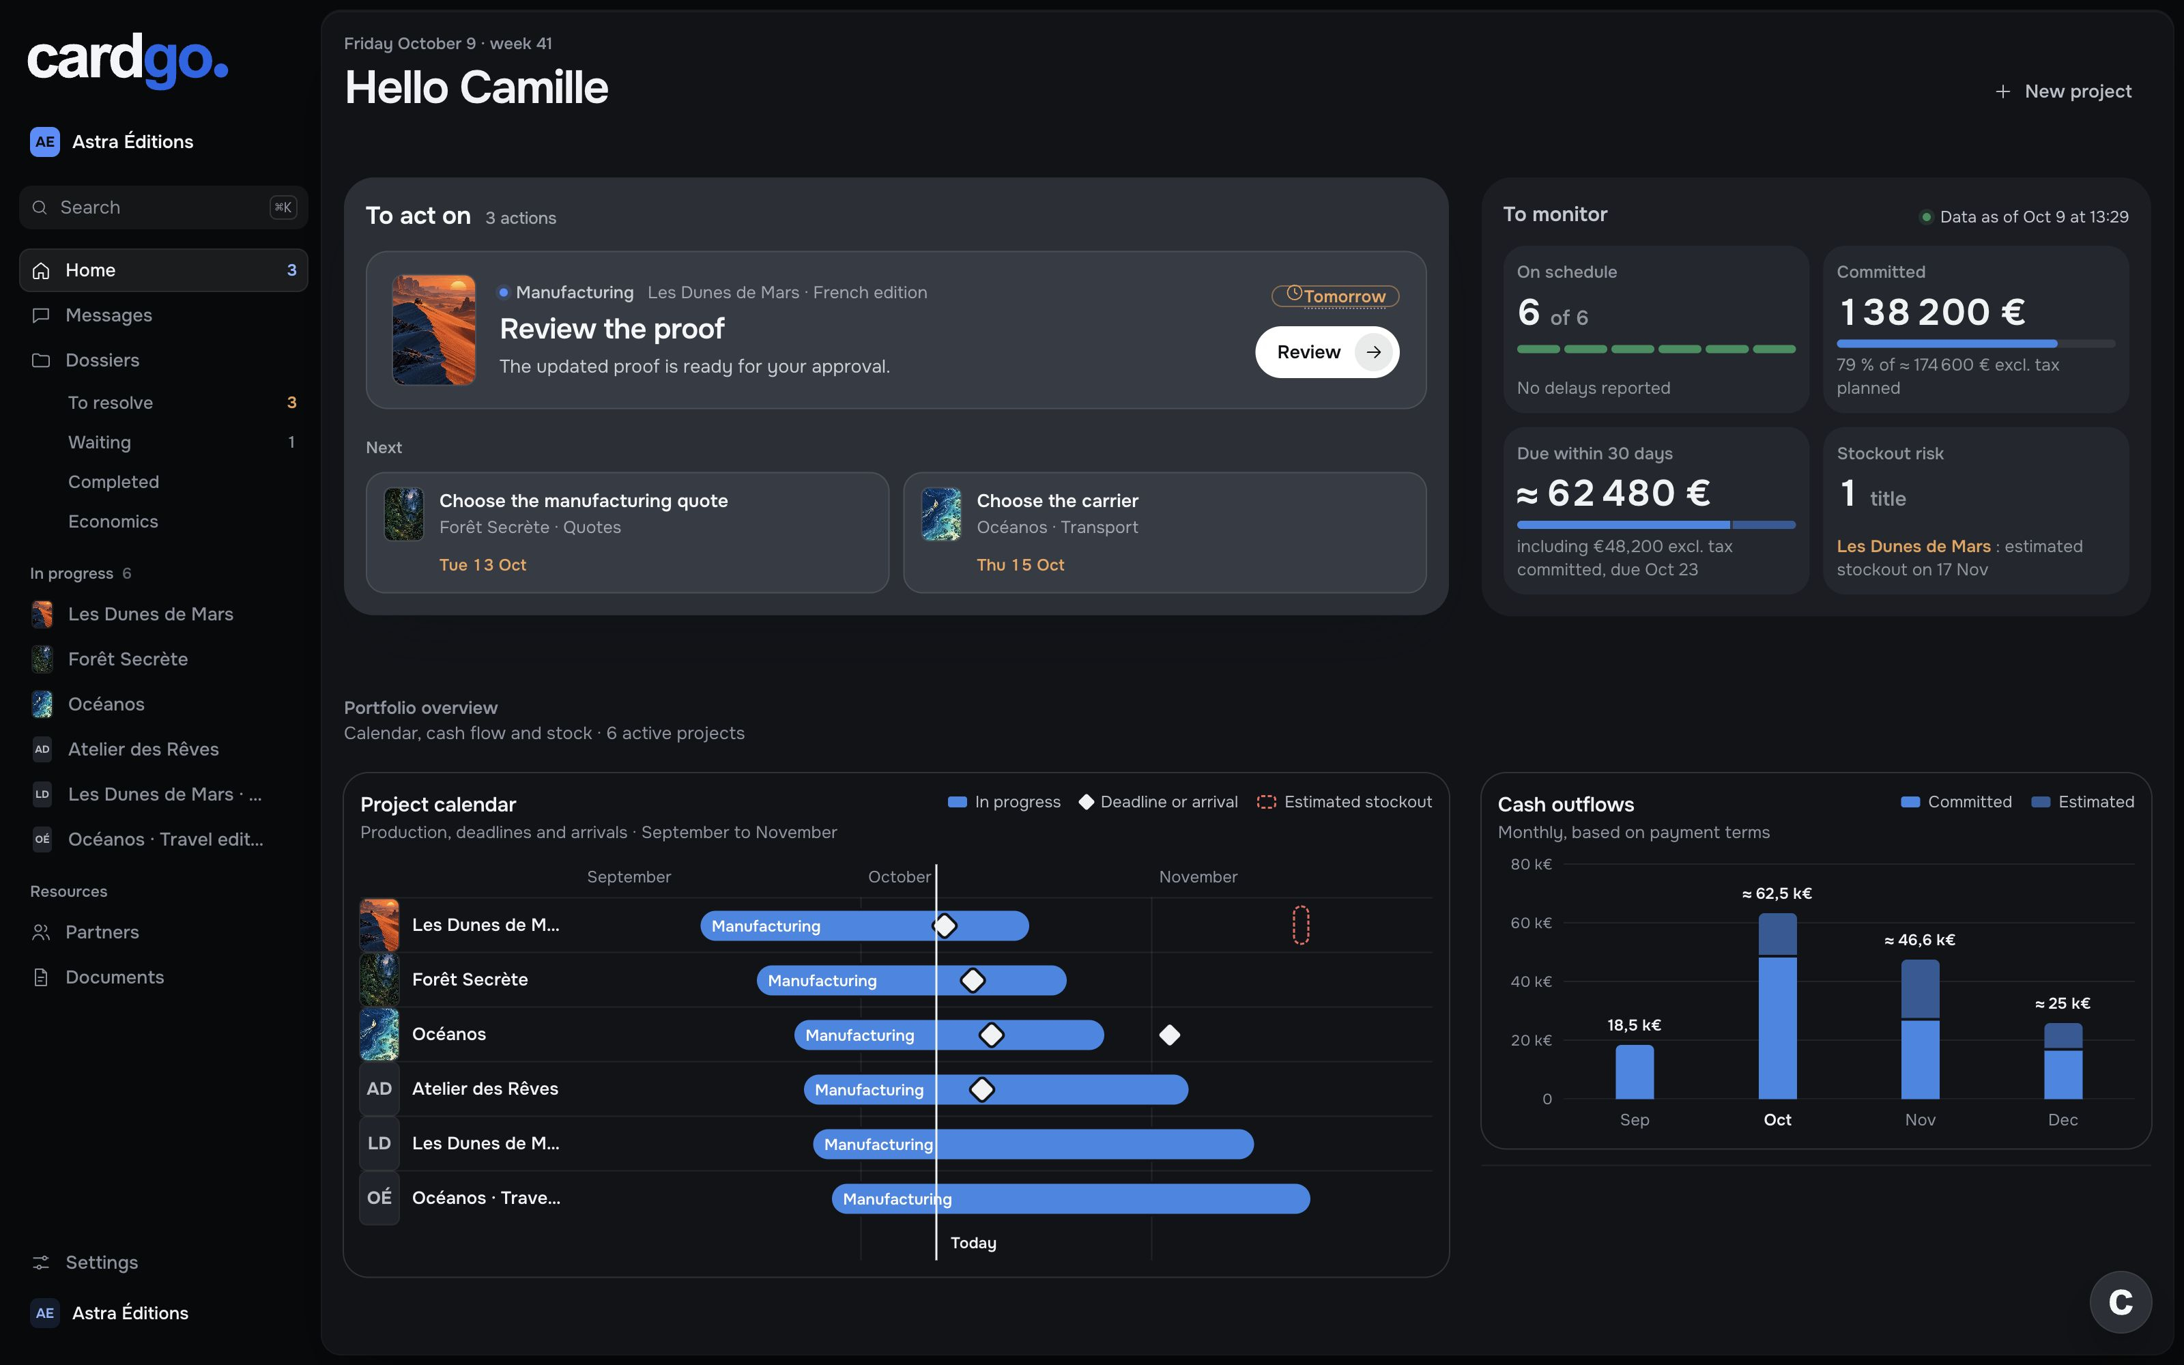Click the Les Dunes de Mars stockout link
The height and width of the screenshot is (1365, 2184).
pos(1913,546)
